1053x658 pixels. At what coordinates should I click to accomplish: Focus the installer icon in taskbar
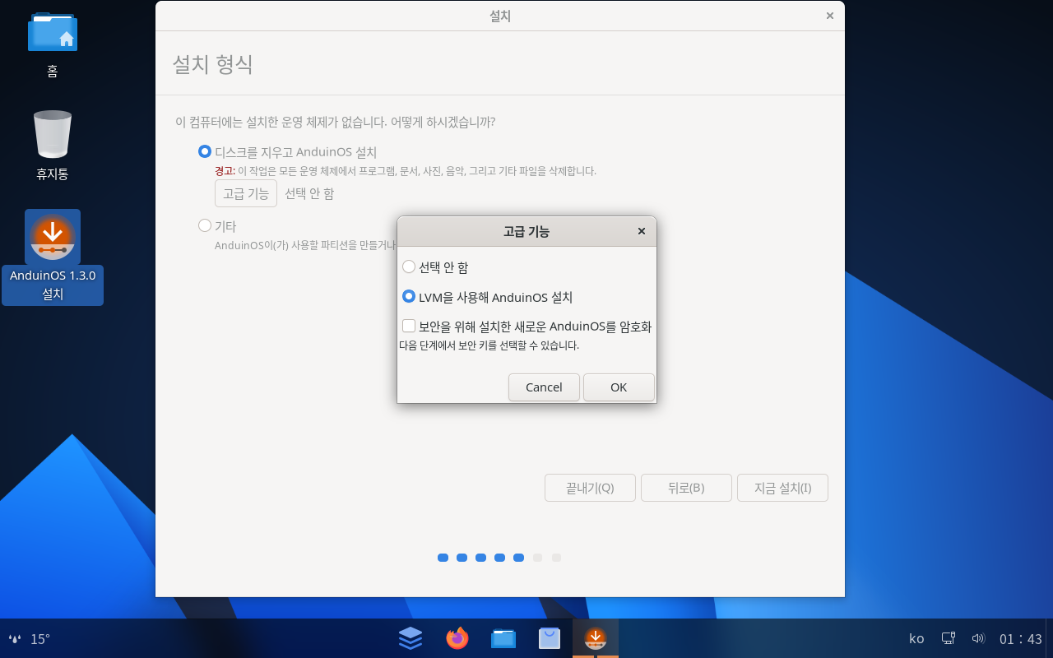[x=596, y=638]
